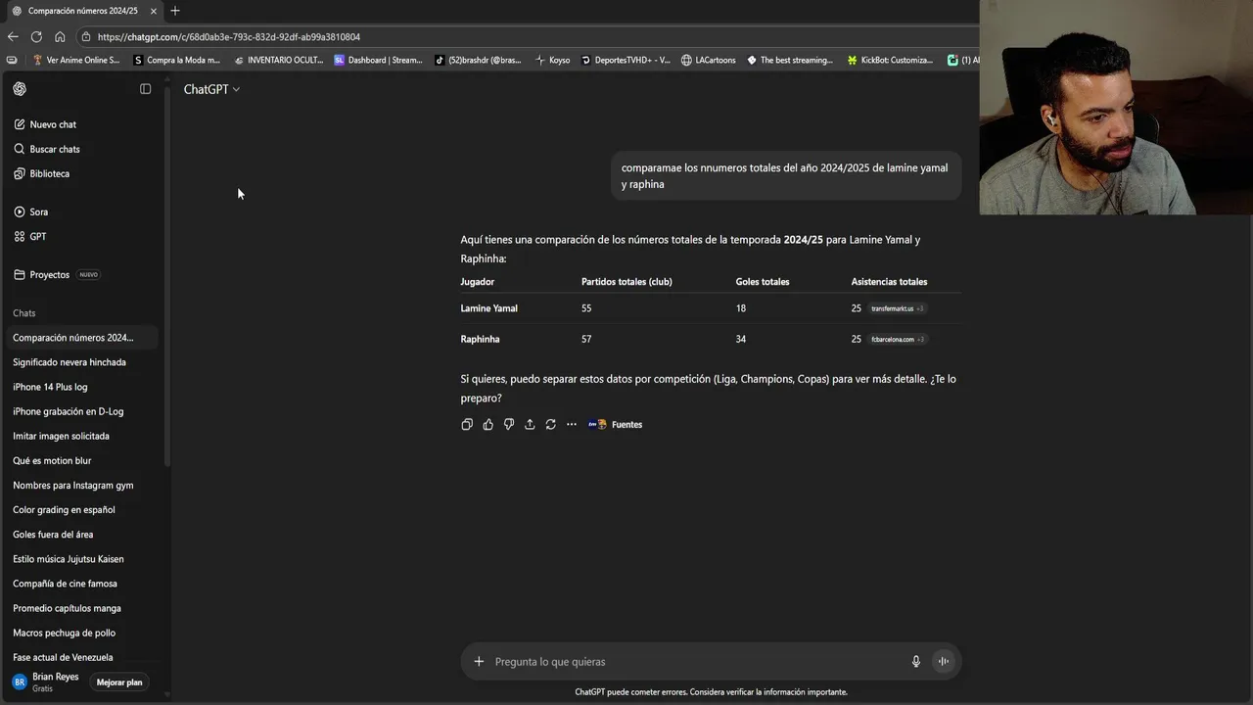Open the Fuentes sources button

616,424
